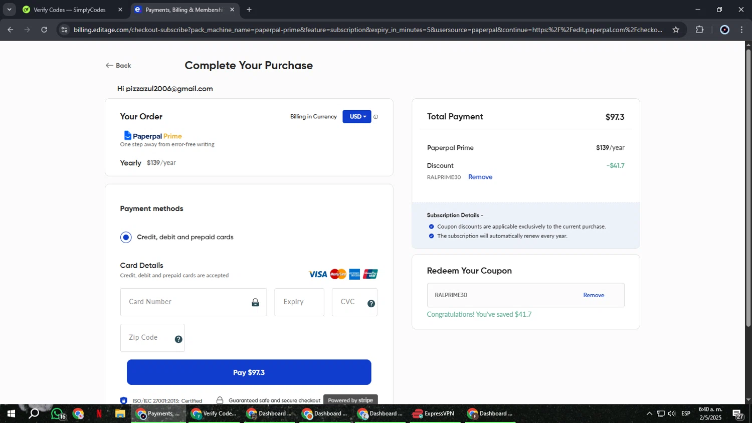Open WhatsApp from the taskbar
Screen dimensions: 752x423
57,414
